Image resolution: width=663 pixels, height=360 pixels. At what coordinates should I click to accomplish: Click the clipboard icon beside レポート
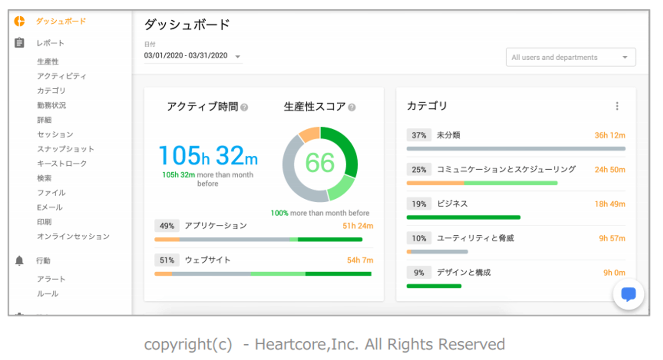[19, 43]
